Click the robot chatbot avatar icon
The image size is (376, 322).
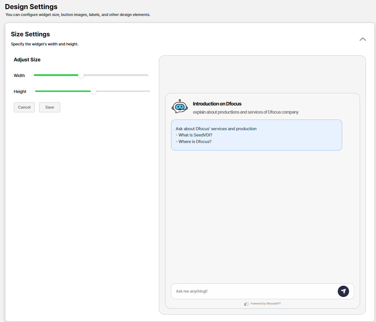pos(180,106)
